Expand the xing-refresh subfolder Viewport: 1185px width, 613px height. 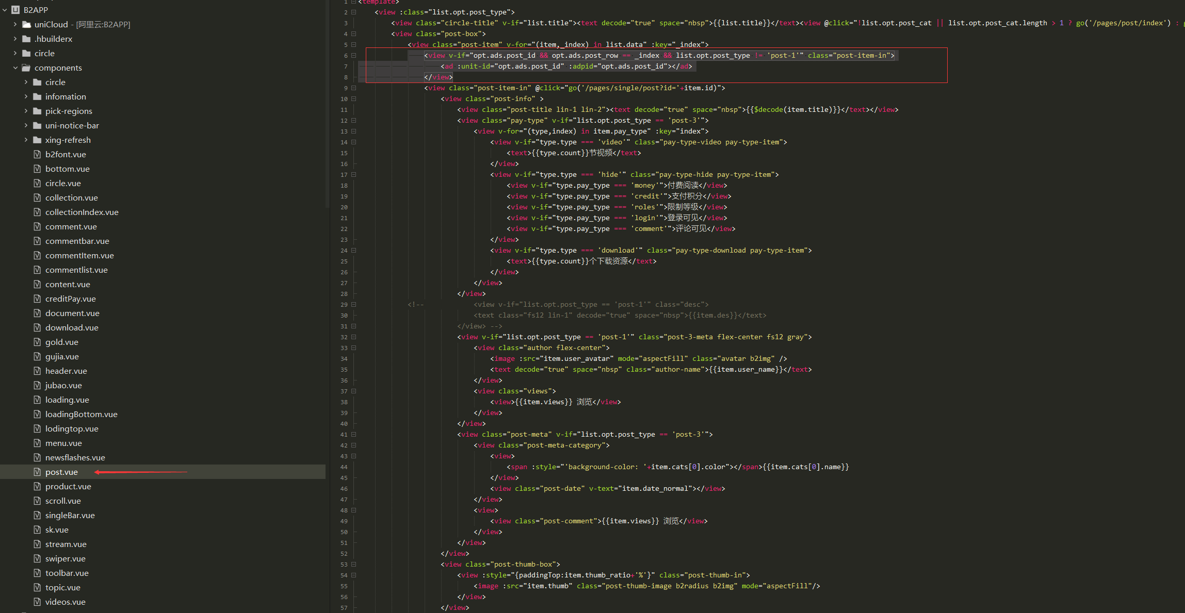26,140
